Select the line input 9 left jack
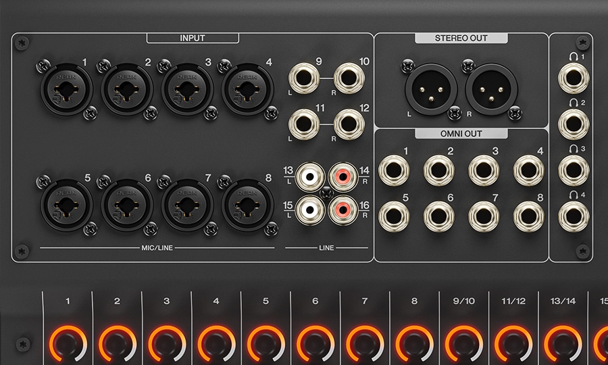This screenshot has height=365, width=608. click(303, 78)
